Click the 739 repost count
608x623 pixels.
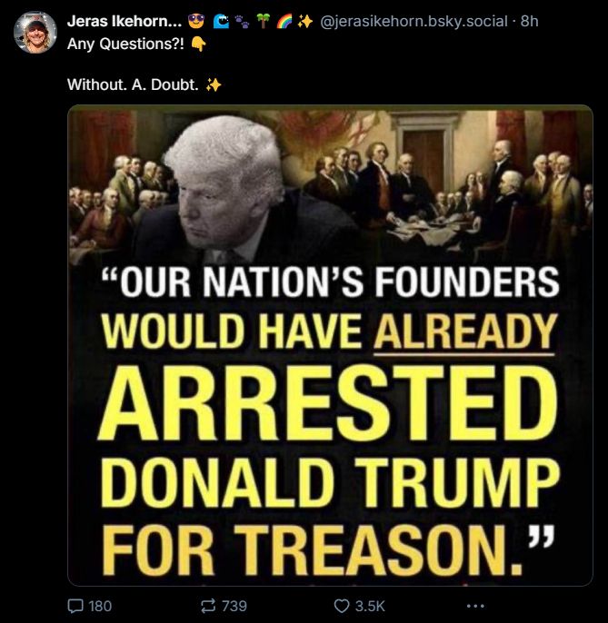(x=234, y=606)
